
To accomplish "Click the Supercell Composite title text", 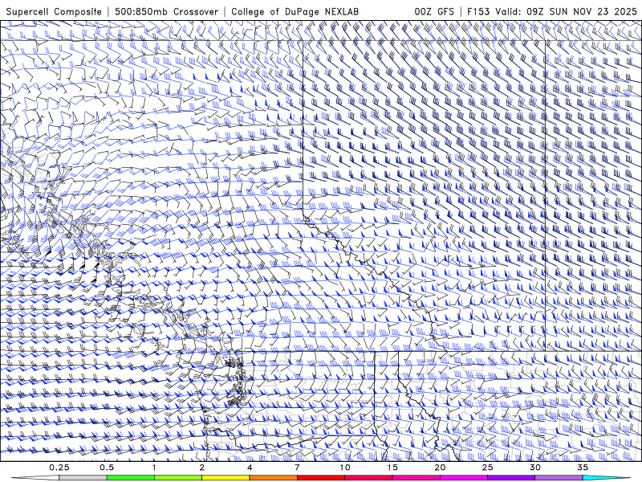I will coord(54,11).
